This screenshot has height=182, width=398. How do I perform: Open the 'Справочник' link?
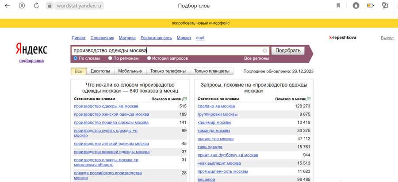[x=102, y=38]
